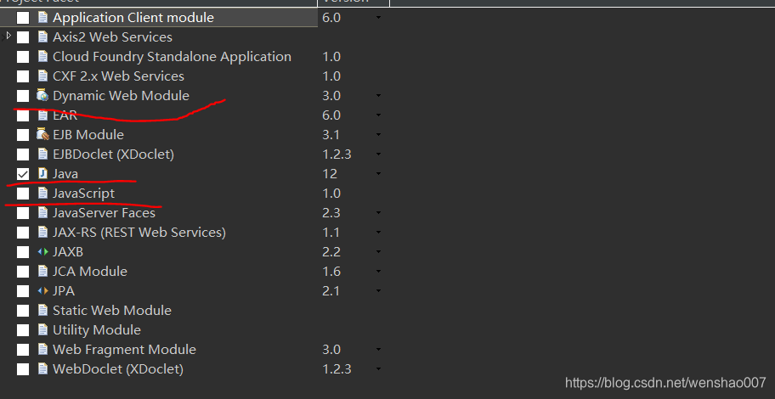Click the Axis2 Web Services facet icon

[42, 37]
